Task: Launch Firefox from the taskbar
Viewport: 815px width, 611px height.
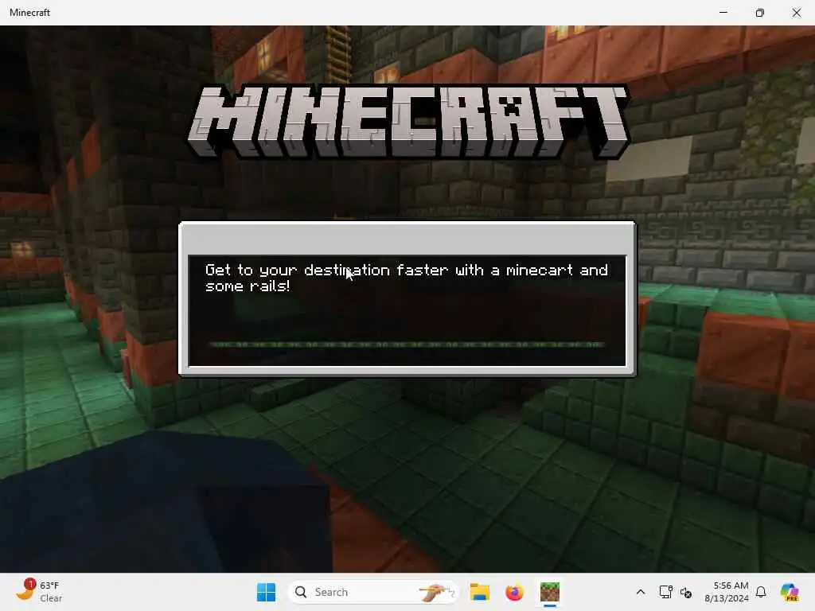Action: pos(514,592)
